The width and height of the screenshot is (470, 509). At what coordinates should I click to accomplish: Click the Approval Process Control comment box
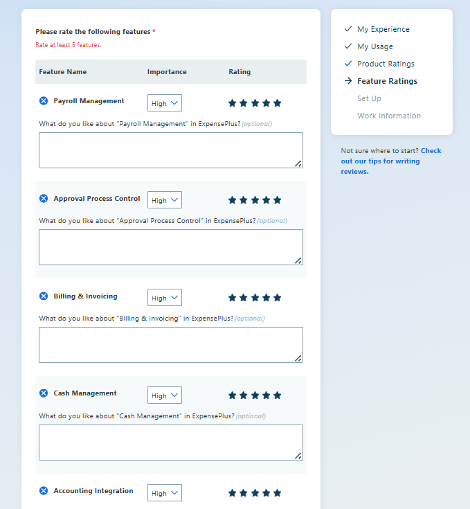pyautogui.click(x=171, y=247)
